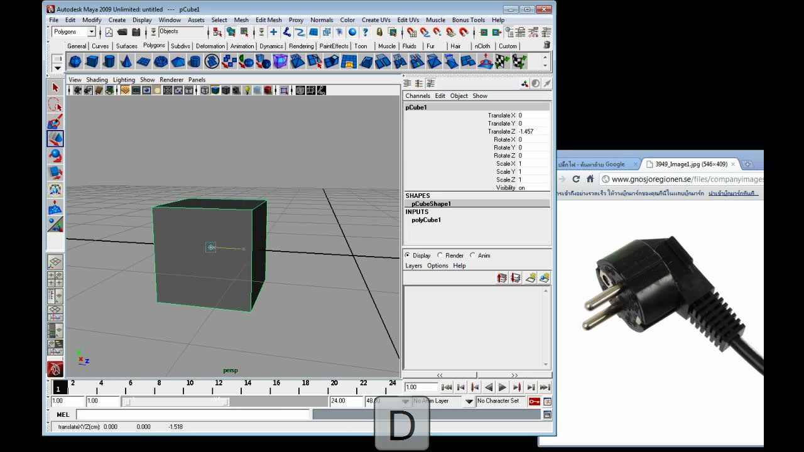Screen dimensions: 804x452
Task: Enable snap to points magnet icon
Action: coord(438,32)
